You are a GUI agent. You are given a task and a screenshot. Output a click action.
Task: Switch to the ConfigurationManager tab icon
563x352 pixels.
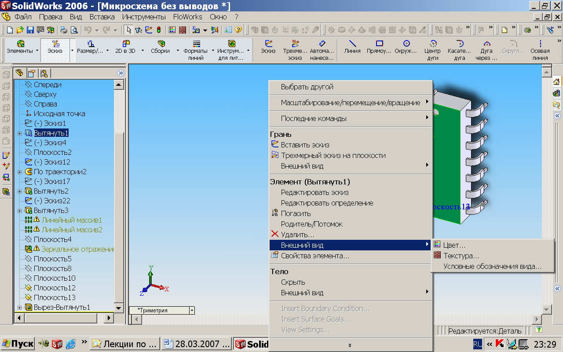(x=44, y=73)
